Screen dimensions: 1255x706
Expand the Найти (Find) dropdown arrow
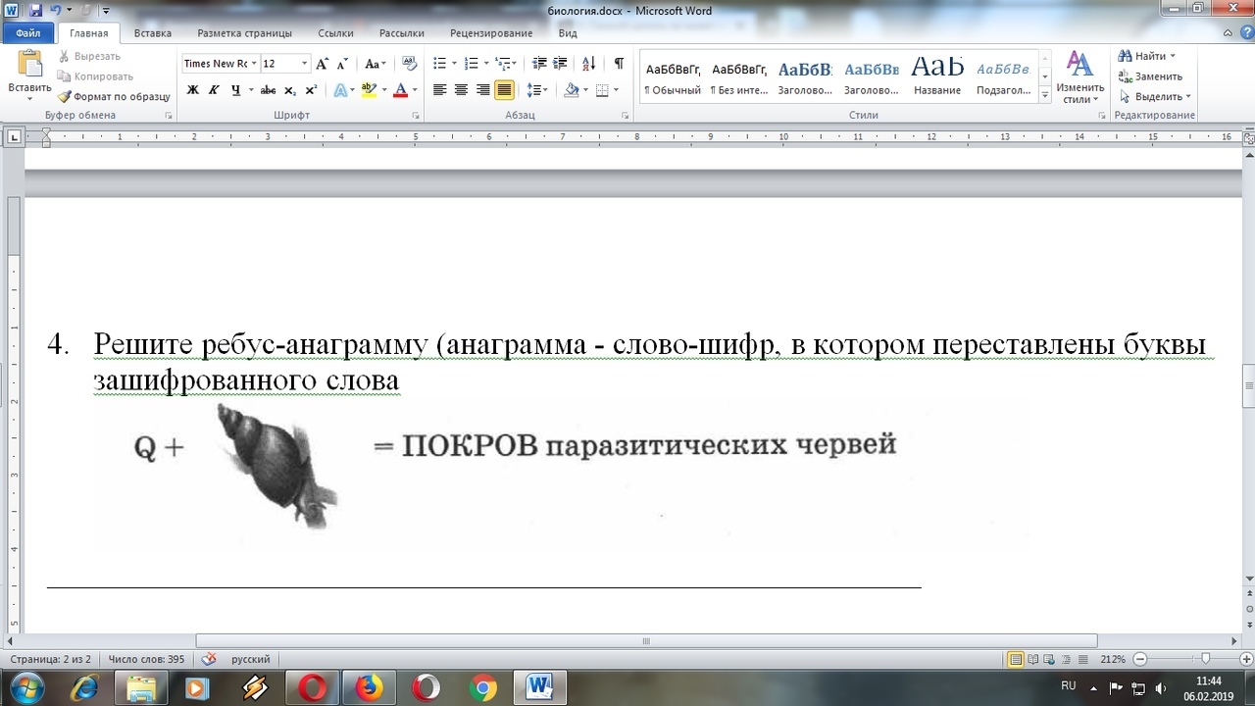[x=1173, y=56]
